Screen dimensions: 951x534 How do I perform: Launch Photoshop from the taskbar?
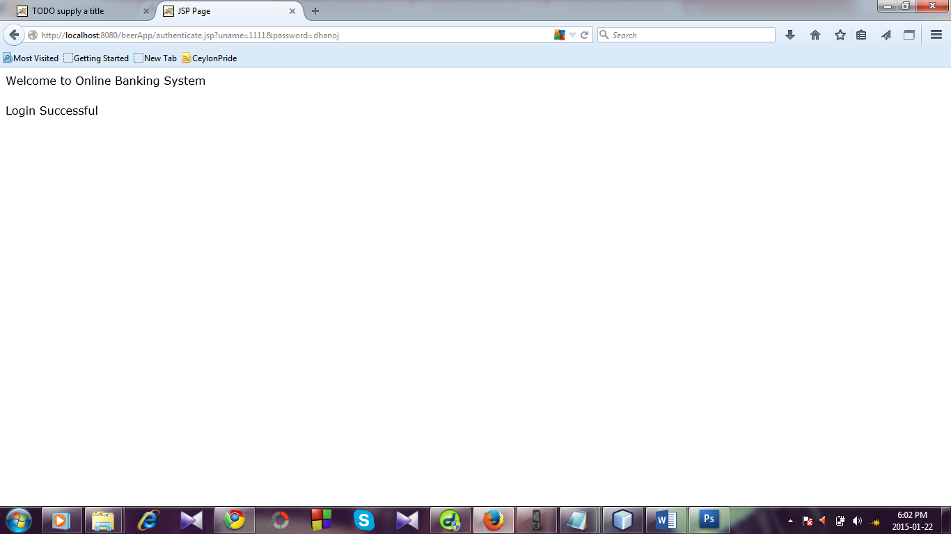pyautogui.click(x=708, y=519)
